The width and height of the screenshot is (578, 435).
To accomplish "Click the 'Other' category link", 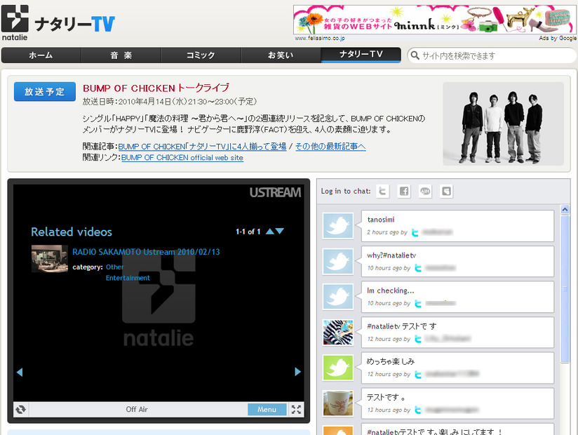I will (114, 267).
